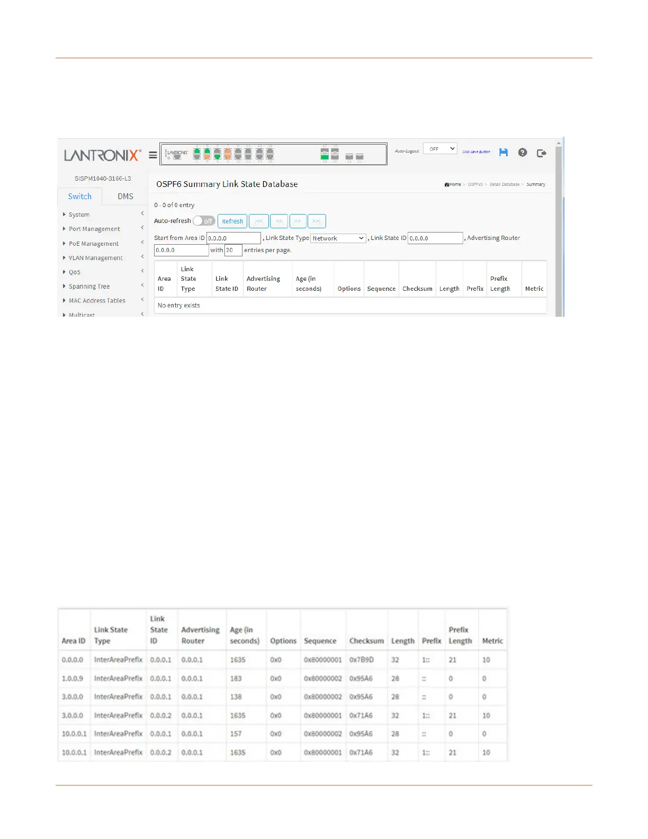Open the help question mark icon
Image resolution: width=648 pixels, height=839 pixels.
click(523, 153)
